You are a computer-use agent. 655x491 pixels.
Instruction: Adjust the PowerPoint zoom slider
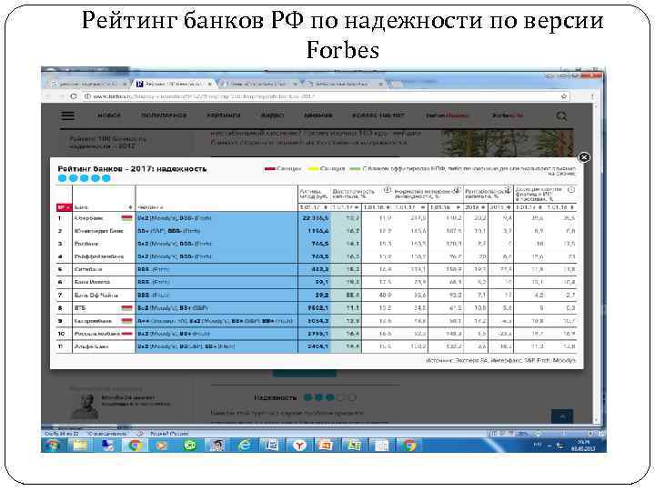(x=563, y=434)
